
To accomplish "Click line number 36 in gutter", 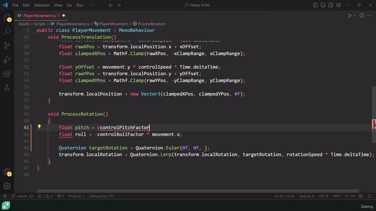I will [26, 94].
